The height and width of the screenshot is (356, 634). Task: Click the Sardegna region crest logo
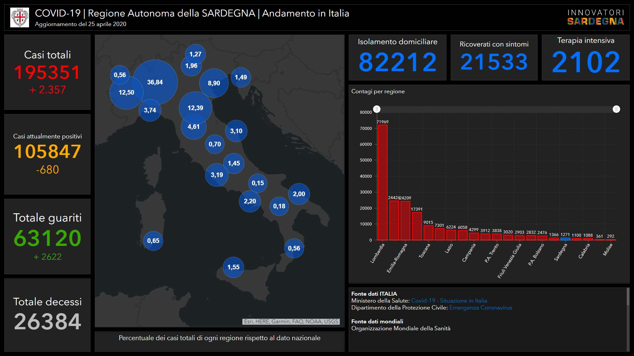tap(19, 17)
